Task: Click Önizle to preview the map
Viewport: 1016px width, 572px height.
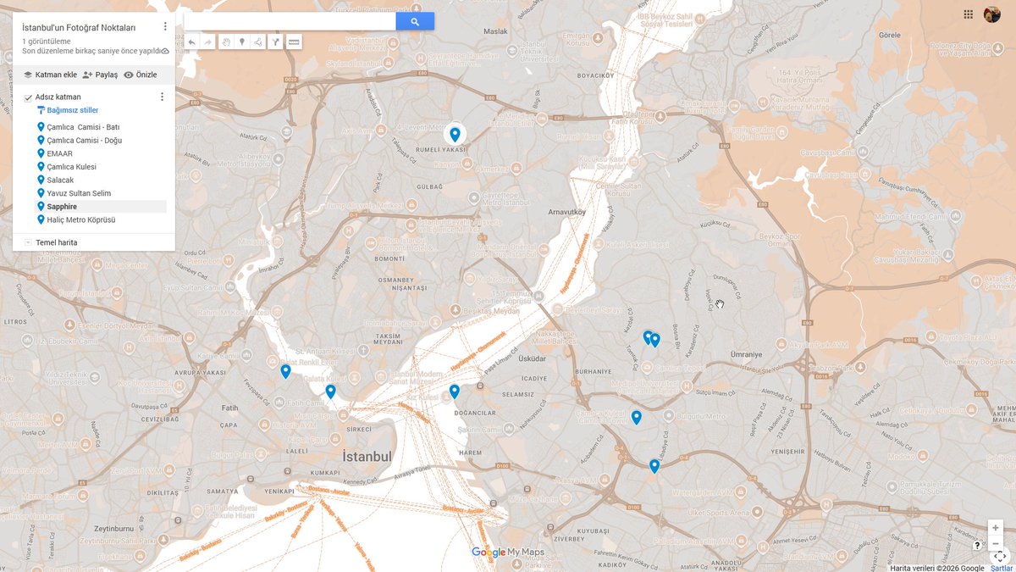Action: (141, 75)
